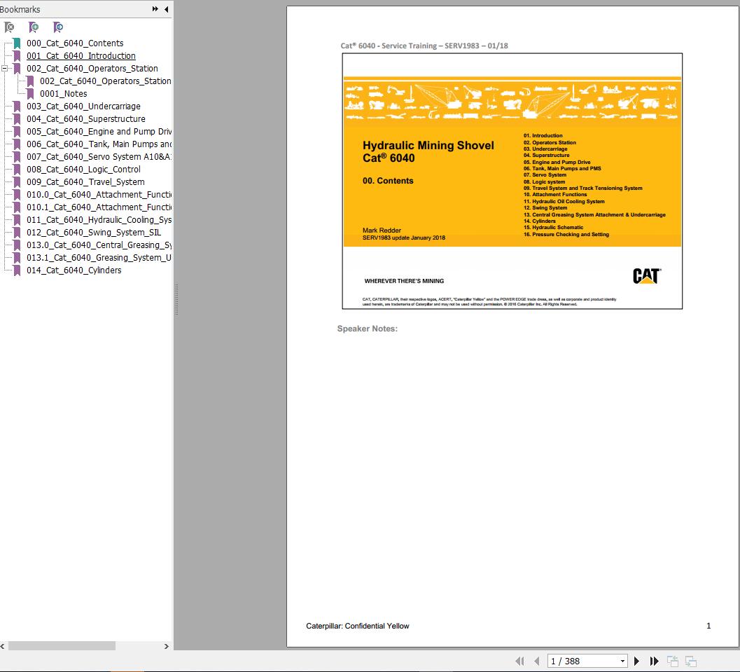The height and width of the screenshot is (672, 740).
Task: Open bookmark 000_Cat_6040_Contents
Action: (x=75, y=43)
